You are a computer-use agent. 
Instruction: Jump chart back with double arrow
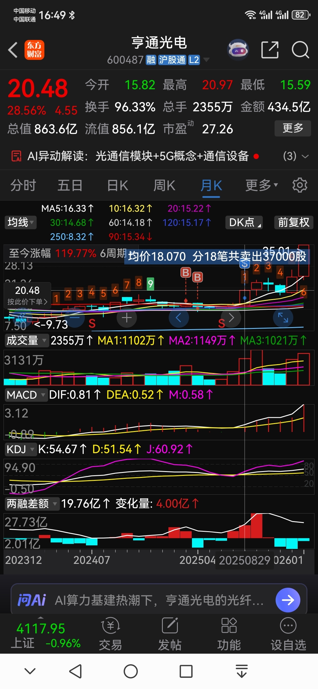pos(22,318)
